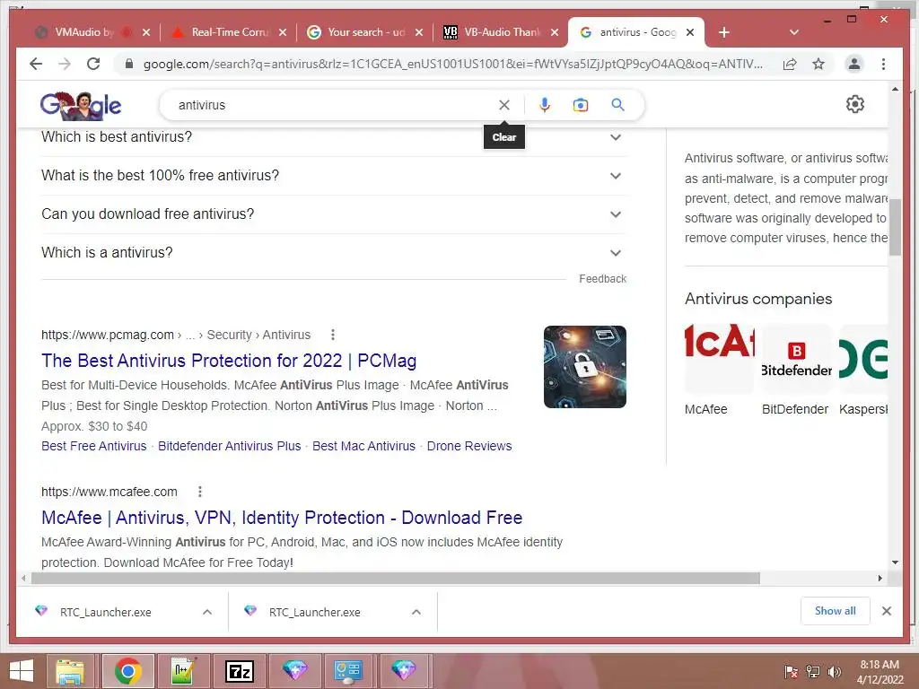Screen dimensions: 919x689
Task: Open 'The Best Antivirus Protection for 2022' result
Action: pyautogui.click(x=229, y=361)
